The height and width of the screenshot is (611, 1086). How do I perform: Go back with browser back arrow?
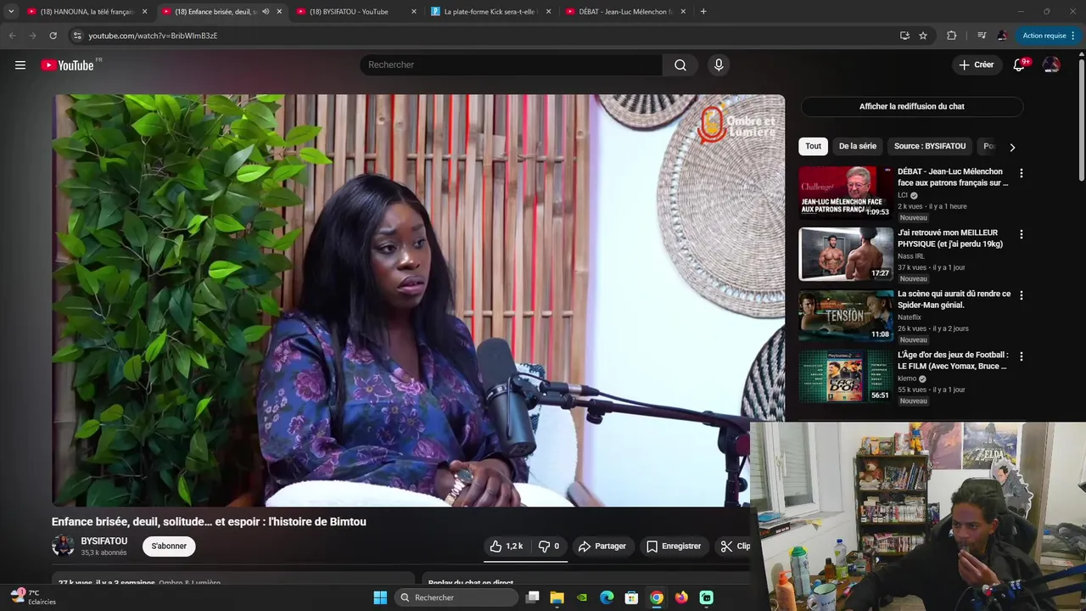click(x=12, y=36)
